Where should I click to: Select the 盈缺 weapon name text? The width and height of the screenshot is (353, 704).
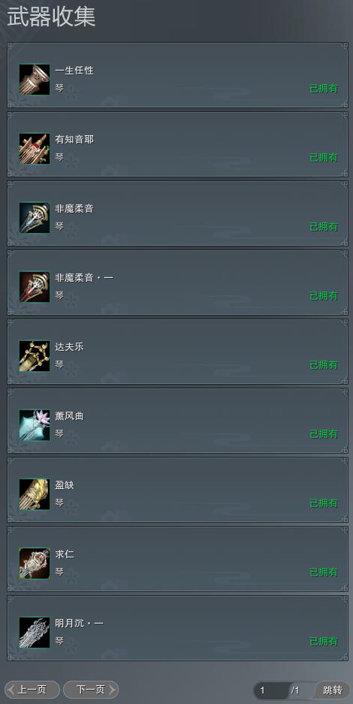(x=65, y=485)
